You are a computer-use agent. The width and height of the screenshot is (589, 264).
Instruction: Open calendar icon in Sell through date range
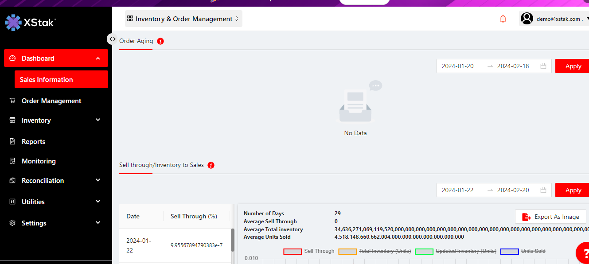(543, 190)
